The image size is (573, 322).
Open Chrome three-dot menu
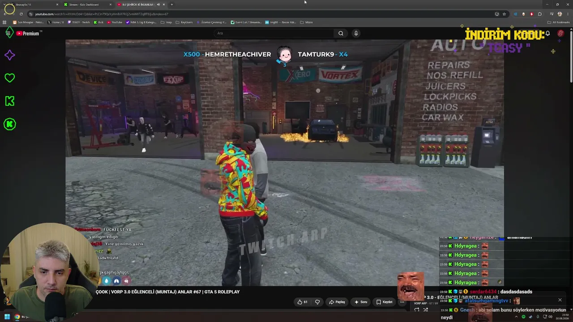point(568,14)
